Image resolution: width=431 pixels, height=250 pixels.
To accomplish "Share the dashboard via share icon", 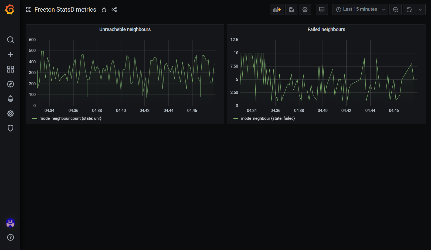I will [x=114, y=10].
